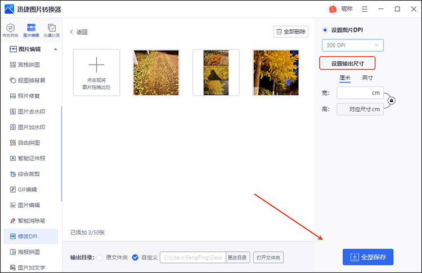Click the 智能消除笔 pen icon
The image size is (422, 273).
click(x=12, y=221)
